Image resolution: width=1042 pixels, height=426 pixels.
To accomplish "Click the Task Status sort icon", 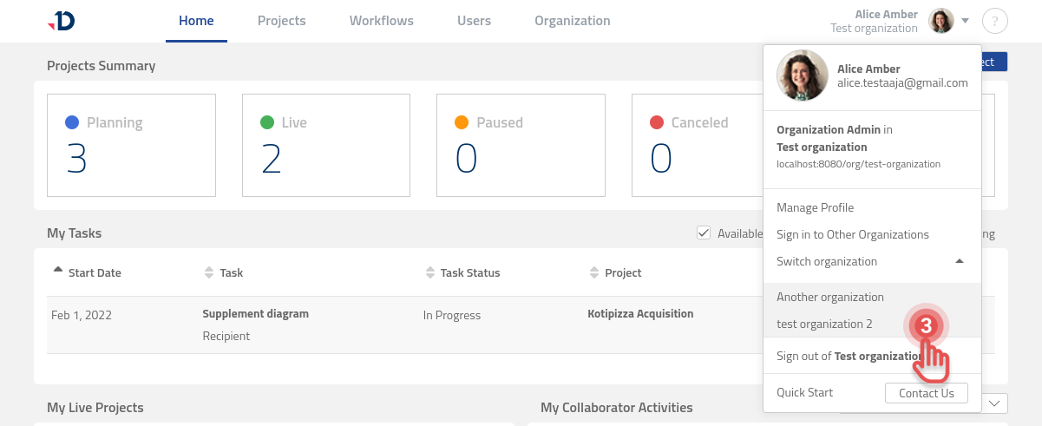I will pyautogui.click(x=429, y=272).
